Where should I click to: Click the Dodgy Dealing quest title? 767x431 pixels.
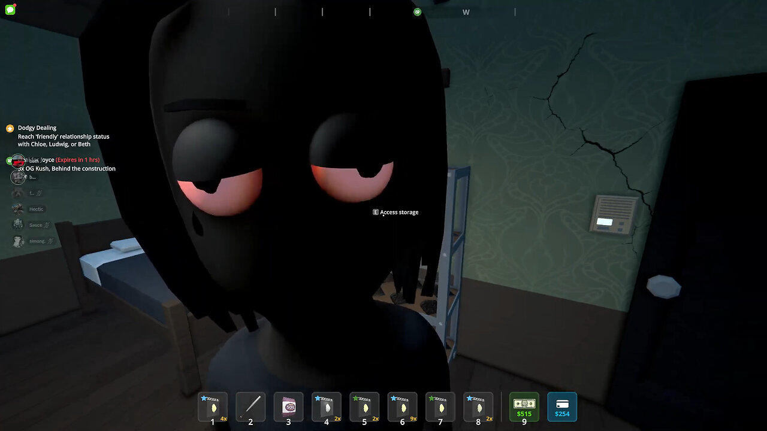tap(37, 128)
